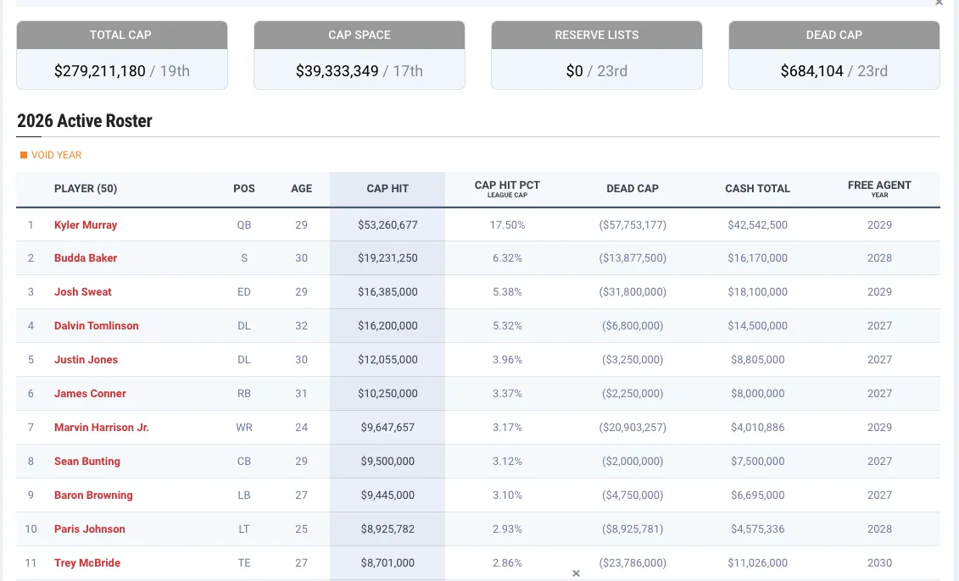The width and height of the screenshot is (959, 581).
Task: Open James Conner's contract page
Action: (x=90, y=394)
